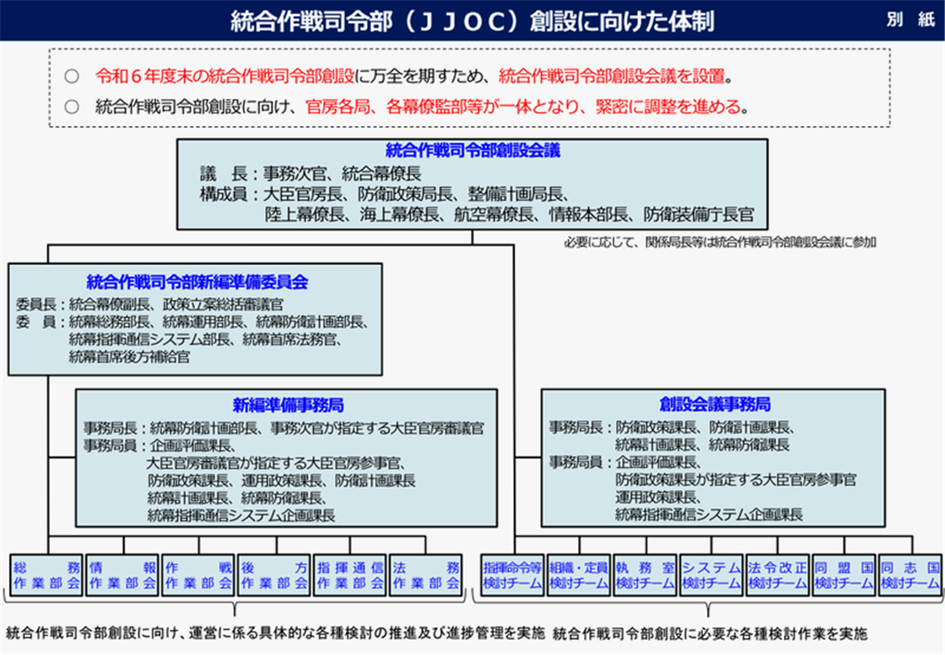Select the 創設会議事務局 heading
This screenshot has width=945, height=655.
point(715,404)
